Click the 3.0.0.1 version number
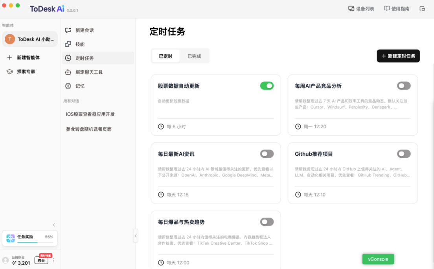This screenshot has width=434, height=269. (x=72, y=11)
